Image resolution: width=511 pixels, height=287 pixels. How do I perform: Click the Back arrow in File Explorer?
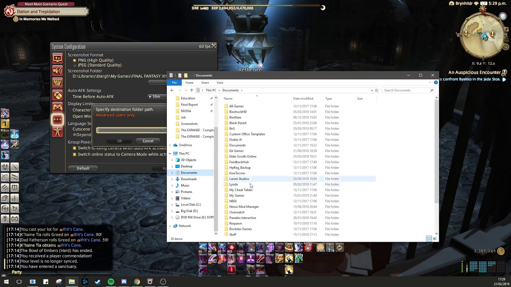tap(172, 90)
